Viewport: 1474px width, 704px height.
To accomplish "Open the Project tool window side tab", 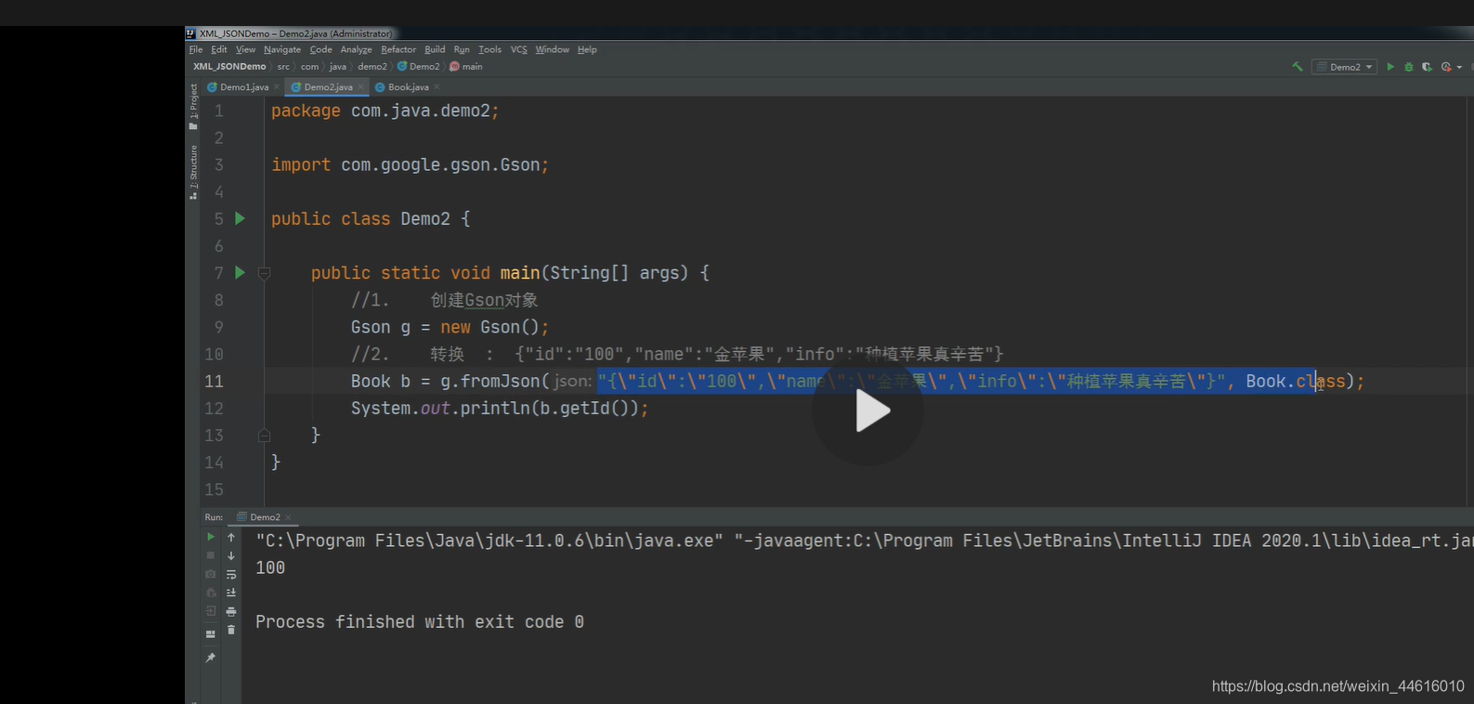I will [193, 106].
